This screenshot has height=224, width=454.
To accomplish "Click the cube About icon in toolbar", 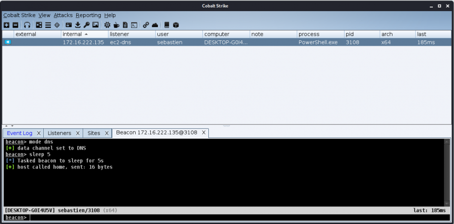I will (x=176, y=25).
